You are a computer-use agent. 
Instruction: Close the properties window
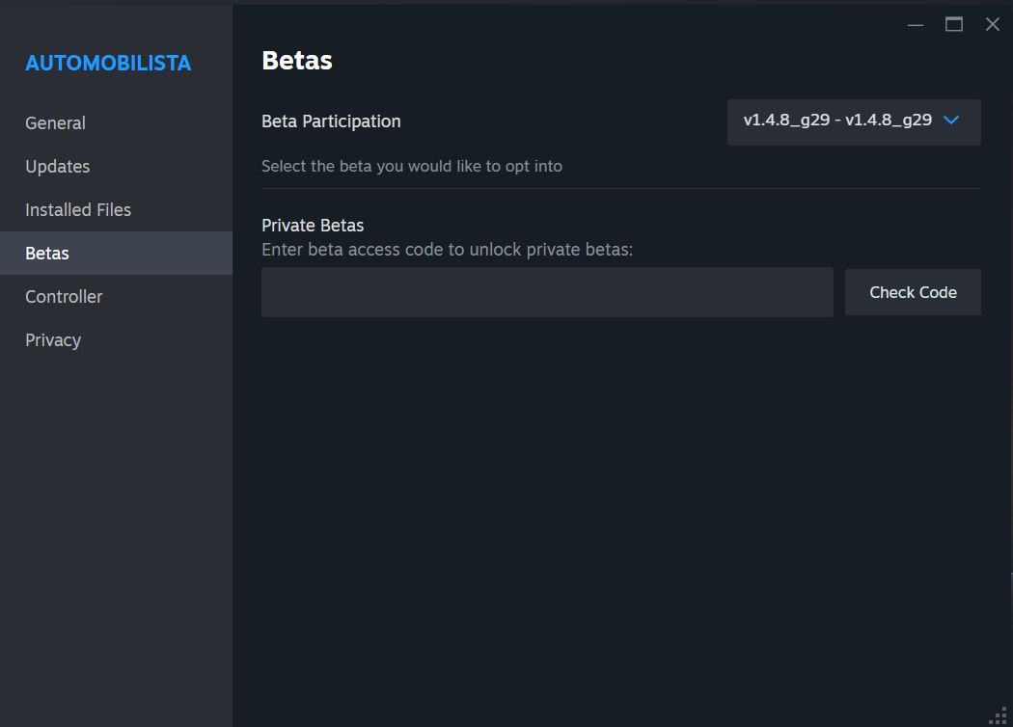[x=992, y=25]
